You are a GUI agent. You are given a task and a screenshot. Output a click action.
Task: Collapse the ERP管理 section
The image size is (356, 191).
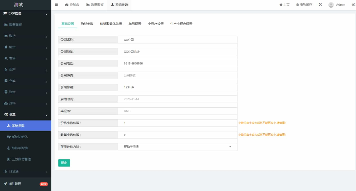(25, 13)
